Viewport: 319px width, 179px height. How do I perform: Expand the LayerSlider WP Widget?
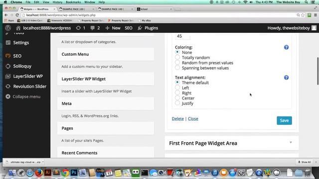click(106, 79)
